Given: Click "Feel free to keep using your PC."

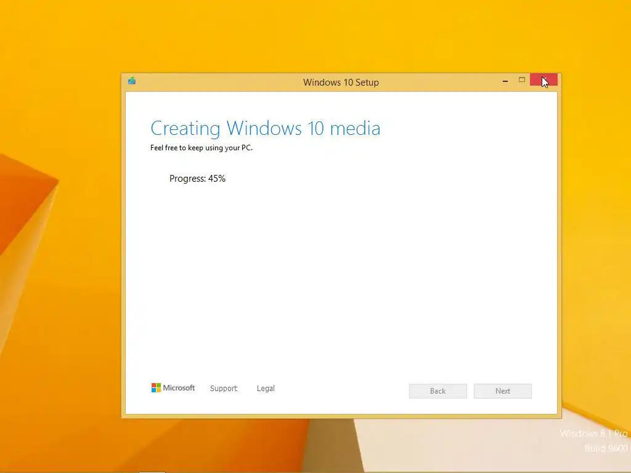Looking at the screenshot, I should [x=202, y=148].
